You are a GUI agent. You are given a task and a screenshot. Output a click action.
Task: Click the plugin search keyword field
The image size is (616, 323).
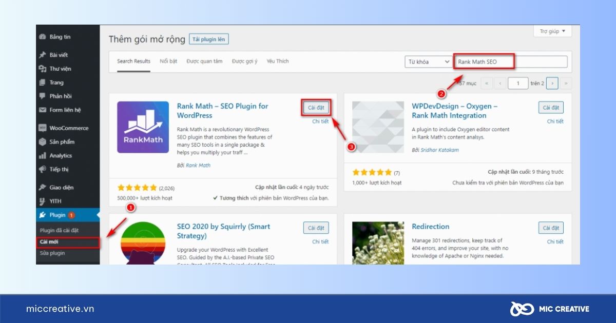click(511, 62)
